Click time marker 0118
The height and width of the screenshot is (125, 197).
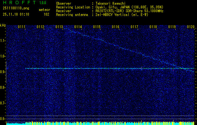pos(153,27)
